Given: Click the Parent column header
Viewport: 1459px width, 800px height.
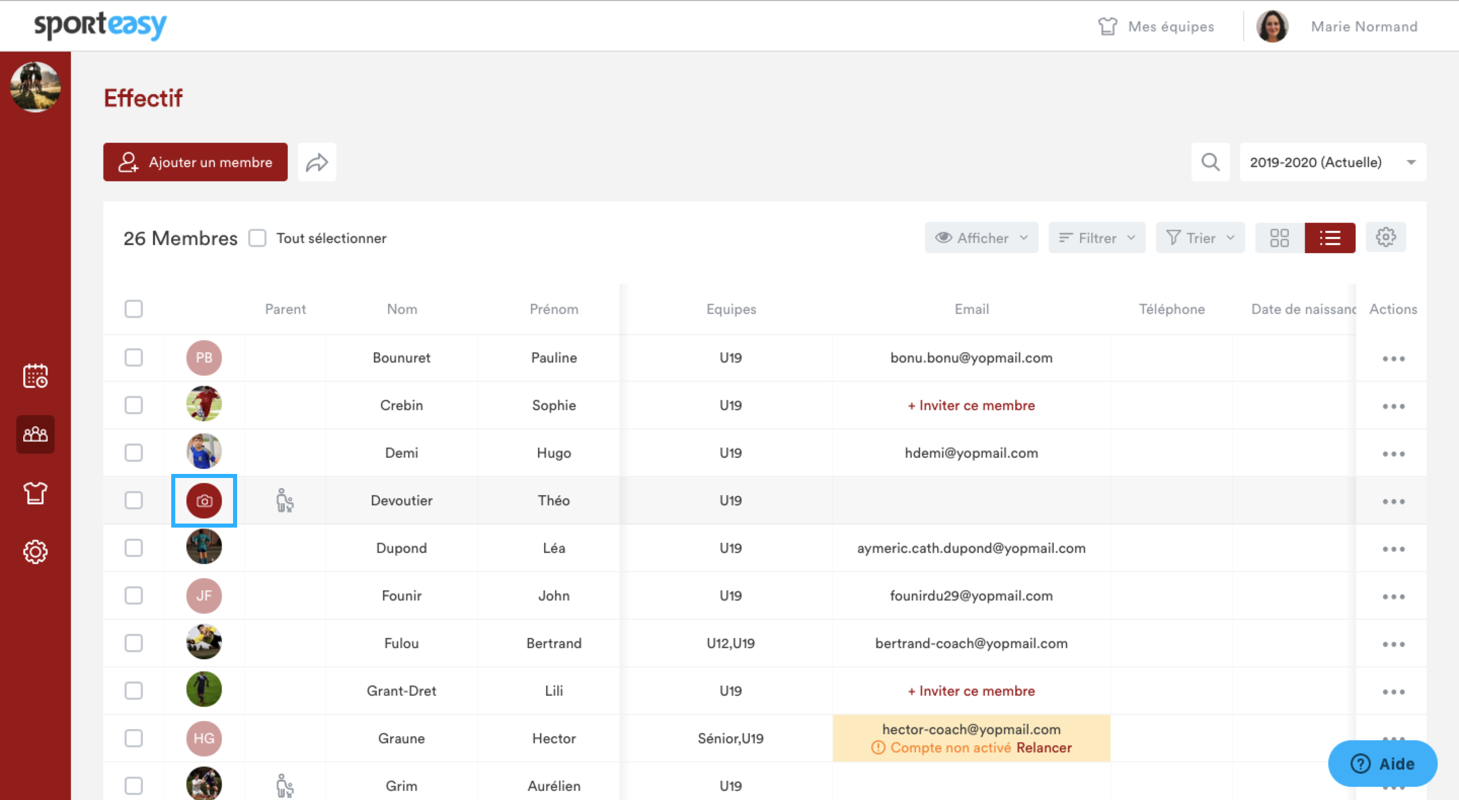Looking at the screenshot, I should 285,309.
